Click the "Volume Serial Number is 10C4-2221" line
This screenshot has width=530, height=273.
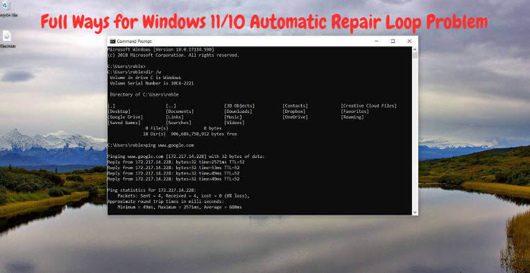[x=152, y=83]
